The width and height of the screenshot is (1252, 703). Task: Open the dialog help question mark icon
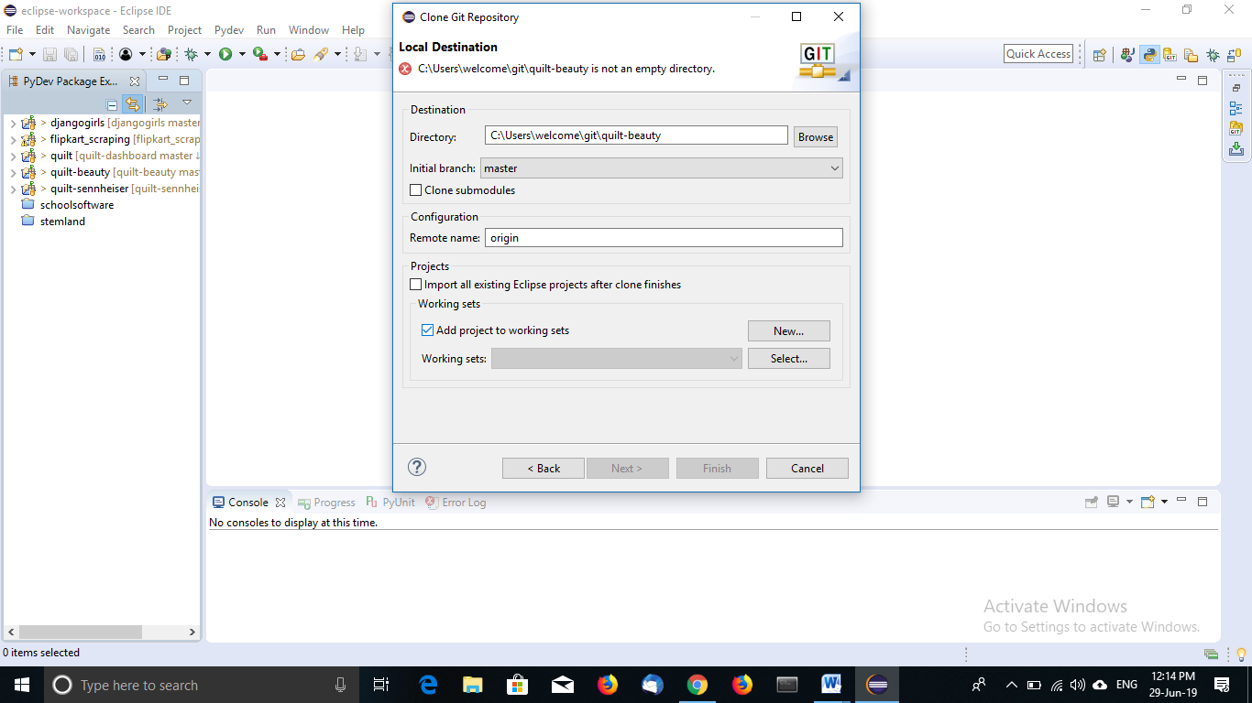coord(417,467)
